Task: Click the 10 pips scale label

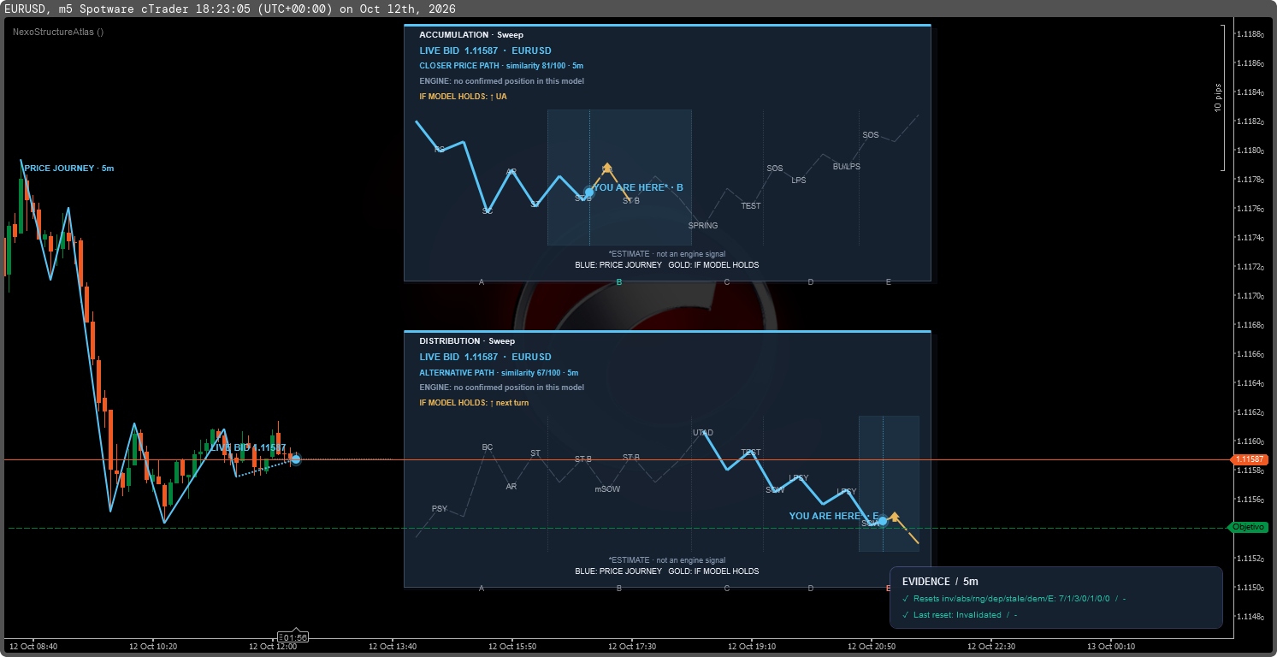Action: (x=1218, y=98)
